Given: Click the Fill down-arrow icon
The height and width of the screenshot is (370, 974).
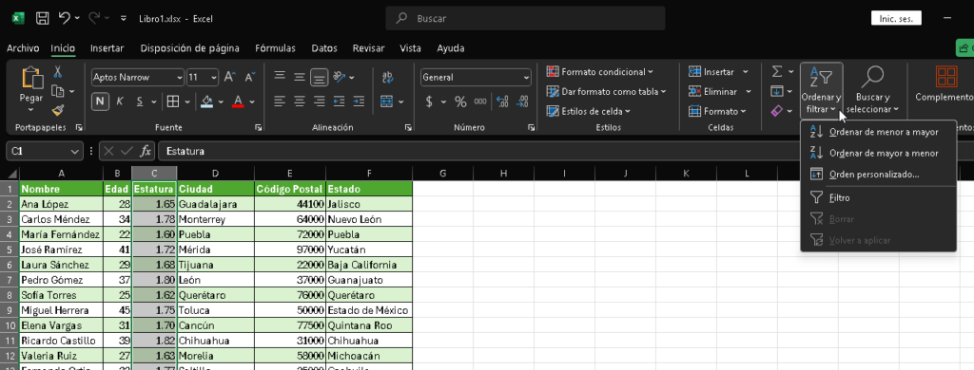Looking at the screenshot, I should click(776, 92).
